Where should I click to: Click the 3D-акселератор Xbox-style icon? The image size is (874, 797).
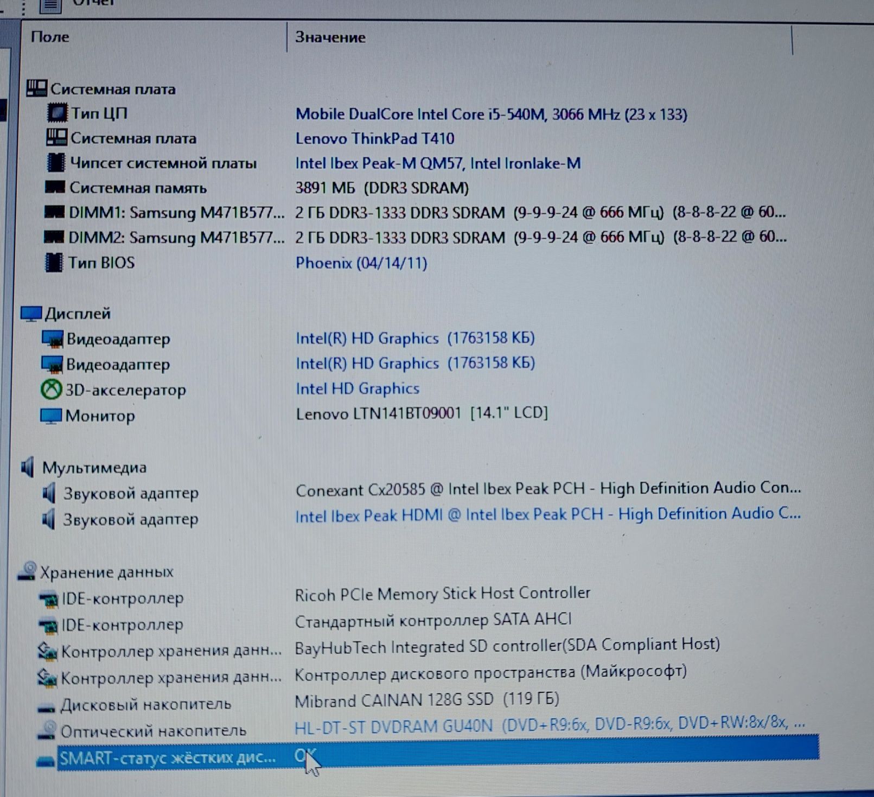50,389
